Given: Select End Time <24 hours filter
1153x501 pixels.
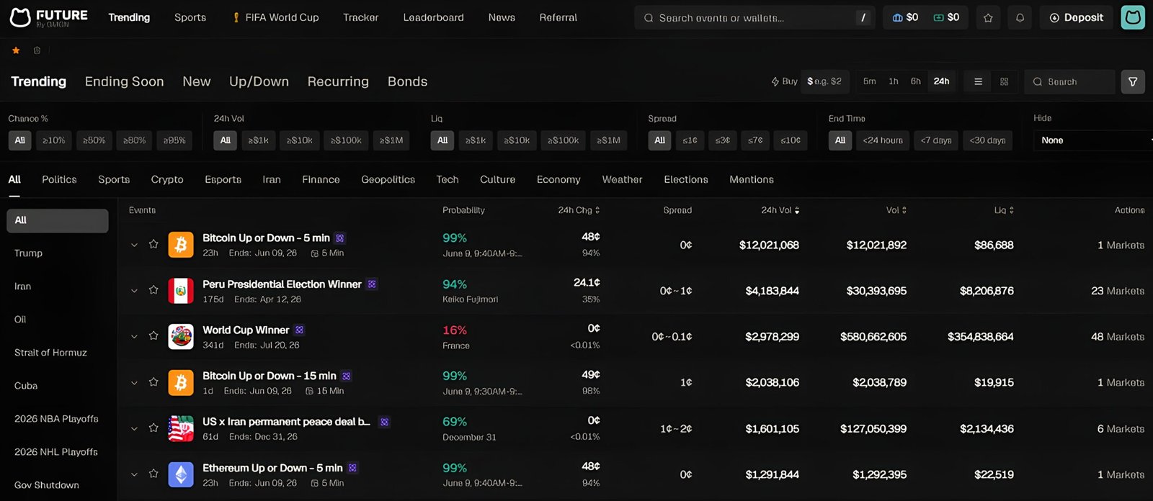Looking at the screenshot, I should click(883, 140).
